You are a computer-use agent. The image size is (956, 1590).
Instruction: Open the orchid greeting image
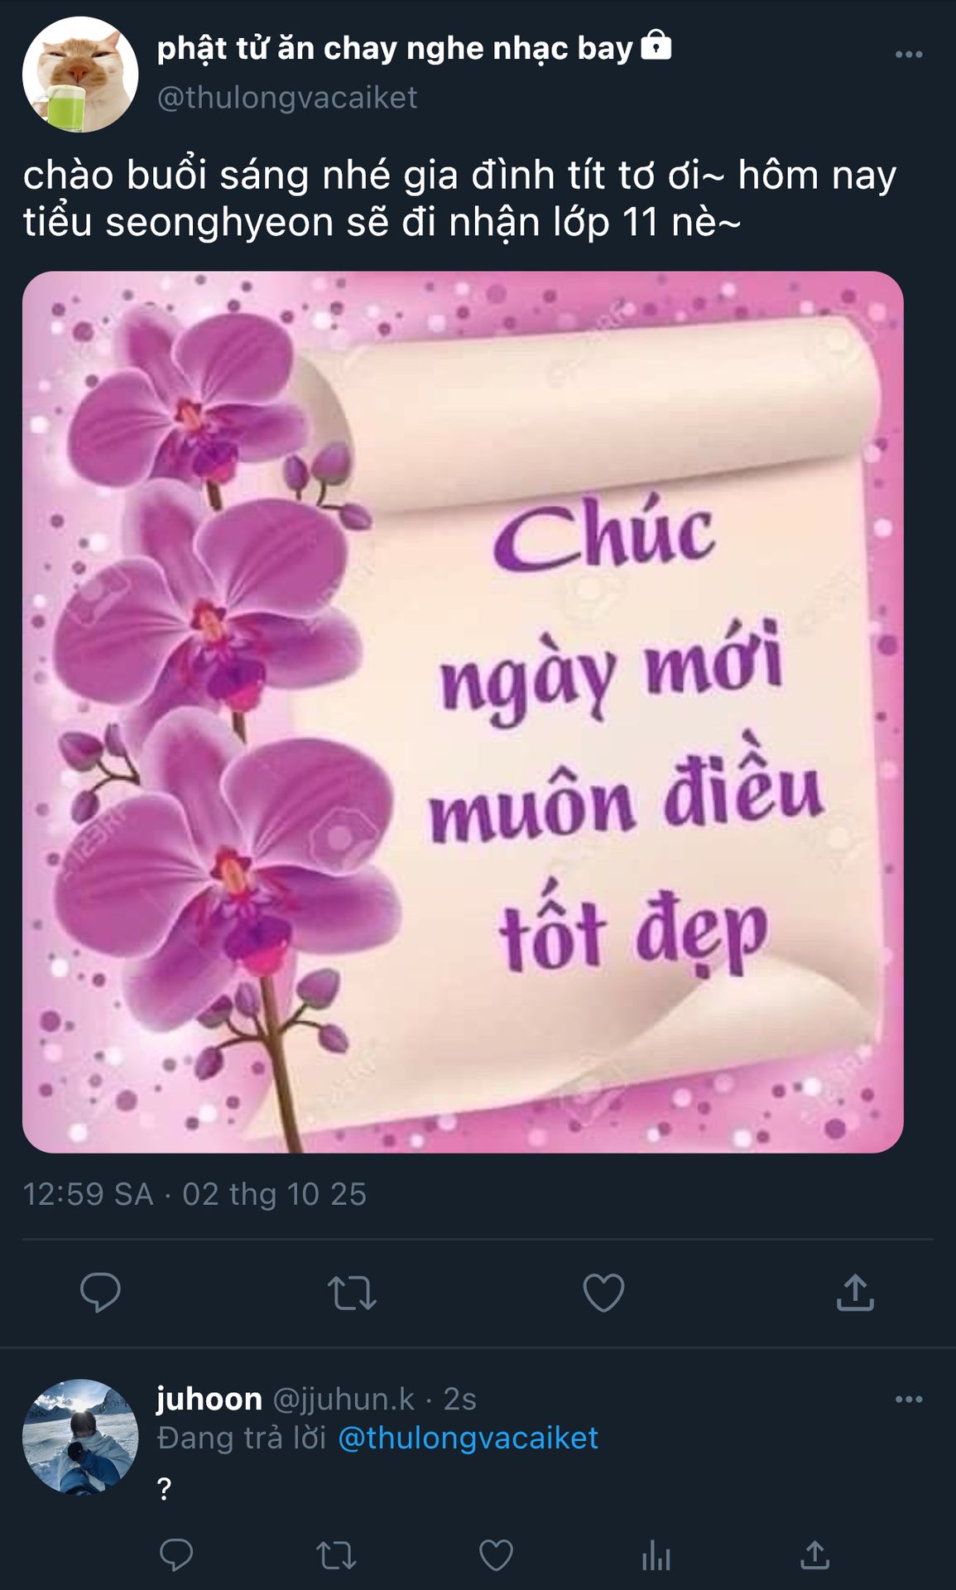463,712
